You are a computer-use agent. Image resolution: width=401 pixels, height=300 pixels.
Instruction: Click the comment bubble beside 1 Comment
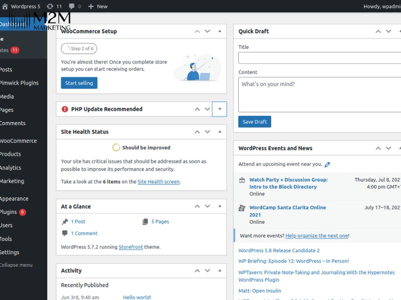65,233
